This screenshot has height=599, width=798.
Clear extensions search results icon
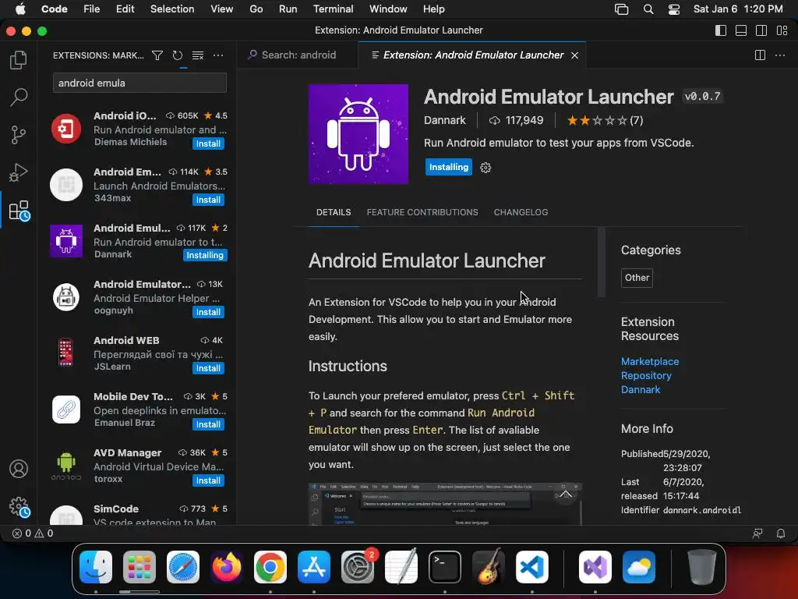coord(197,55)
